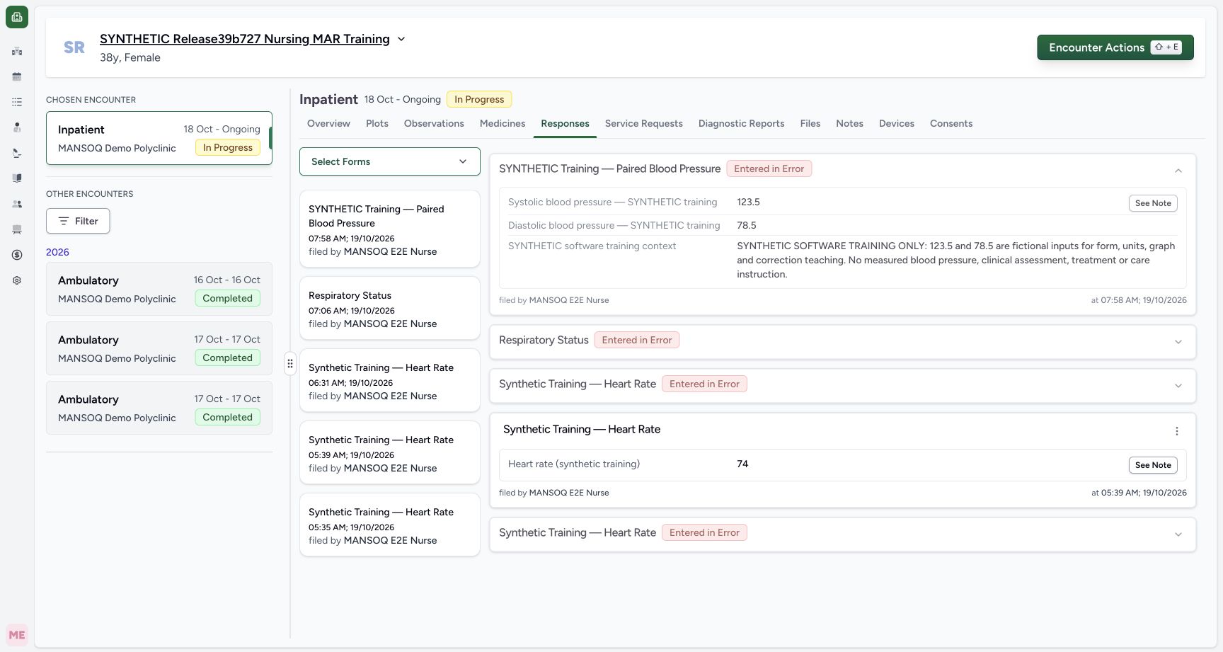The width and height of the screenshot is (1223, 652).
Task: Click the SR patient avatar
Action: point(74,47)
